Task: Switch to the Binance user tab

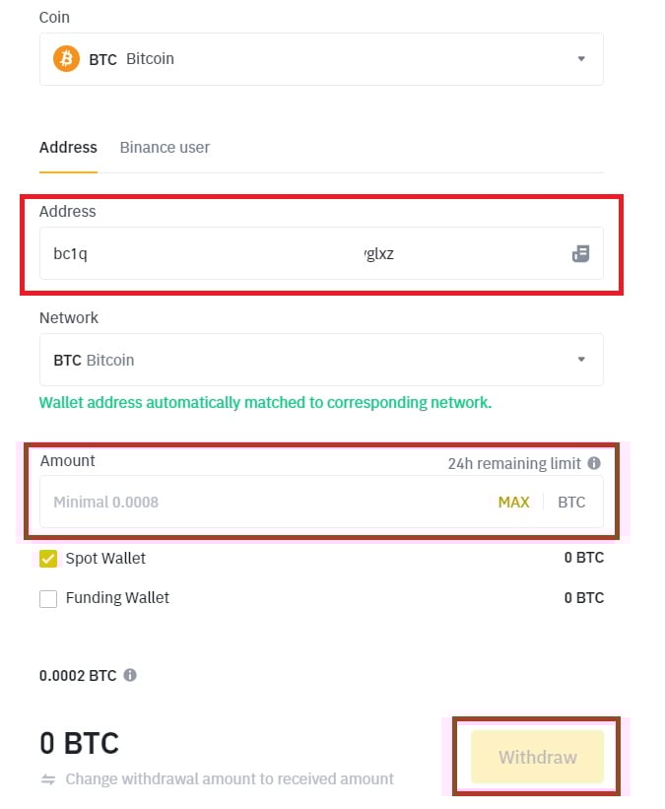Action: (x=165, y=147)
